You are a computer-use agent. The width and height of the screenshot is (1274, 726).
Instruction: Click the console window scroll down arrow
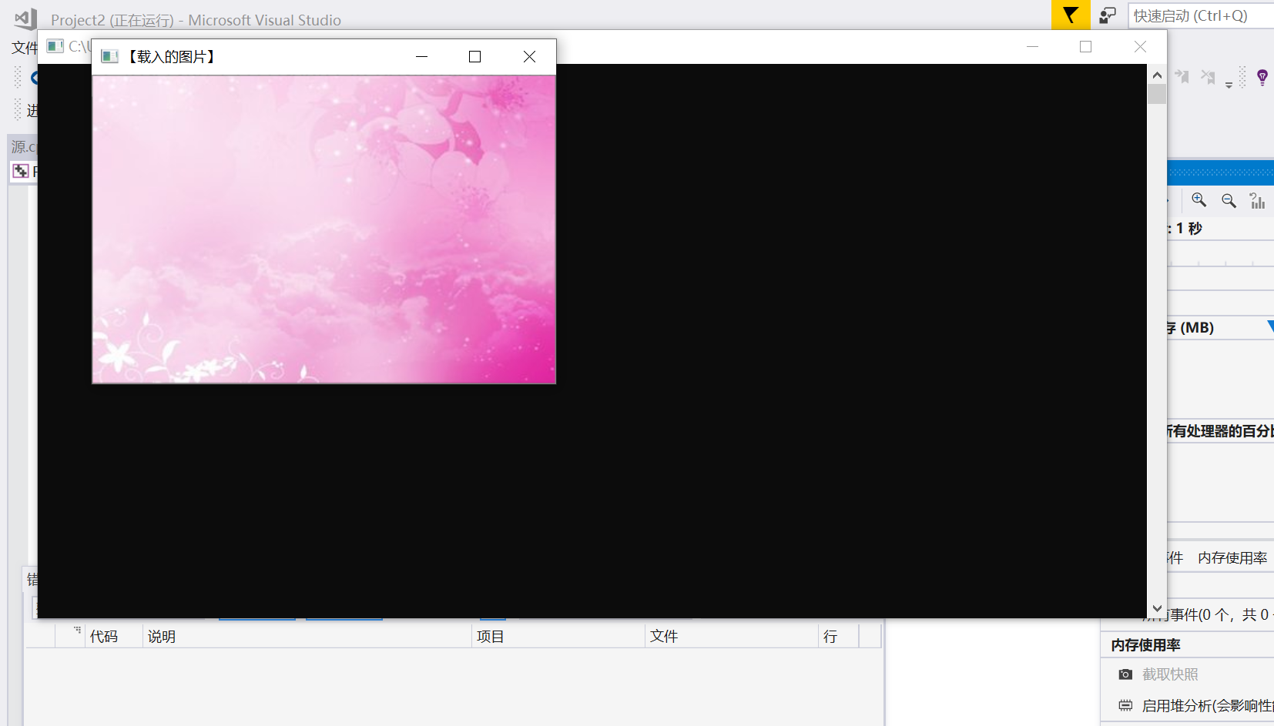click(x=1157, y=608)
